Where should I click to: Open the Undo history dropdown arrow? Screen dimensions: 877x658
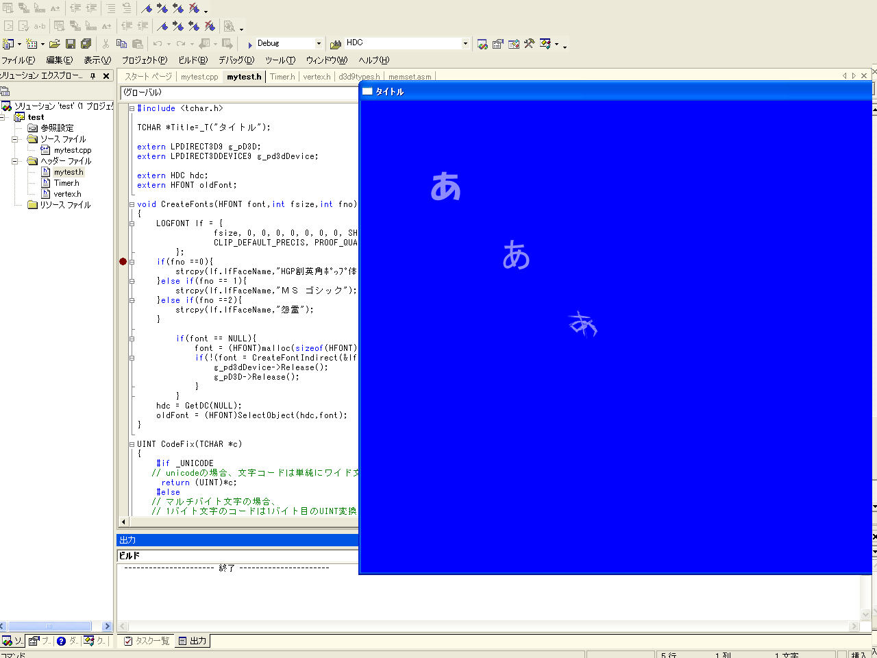click(169, 44)
